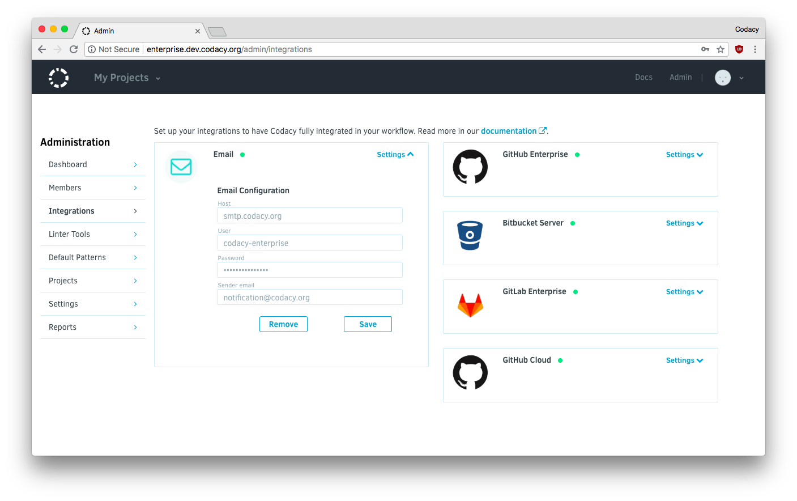Click the Email envelope icon
Viewport: 797px width, 501px height.
[181, 167]
